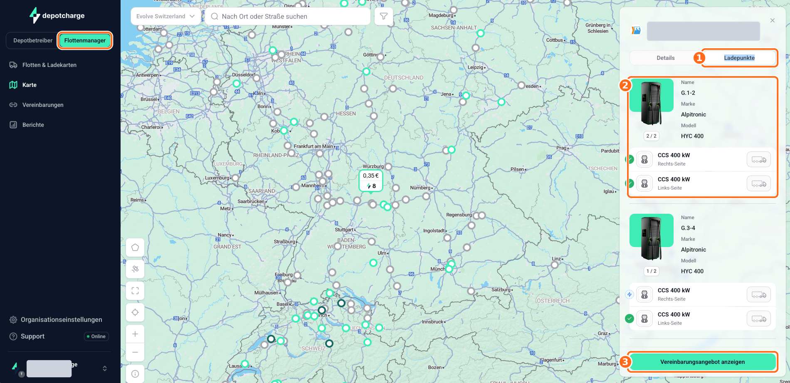
Task: Open the map info icon
Action: tap(135, 374)
